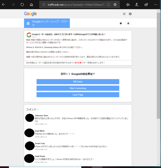Image resolution: width=161 pixels, height=168 pixels.
Task: Reload the page with the refresh icon
Action: (x=22, y=5)
